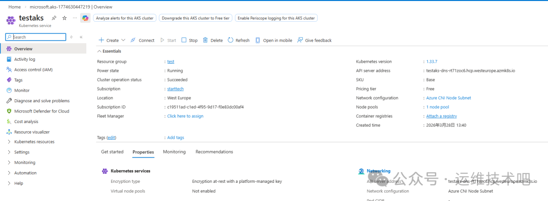Click the Monitor gauge icon
Image resolution: width=548 pixels, height=201 pixels.
[x=9, y=91]
